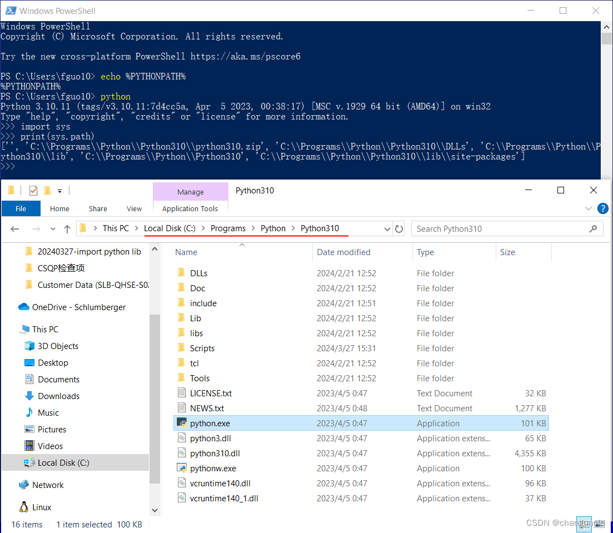Go back with the Back arrow
This screenshot has width=613, height=533.
15,229
